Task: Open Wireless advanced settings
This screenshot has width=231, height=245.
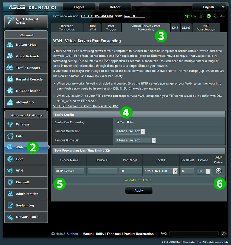Action: coord(26,124)
